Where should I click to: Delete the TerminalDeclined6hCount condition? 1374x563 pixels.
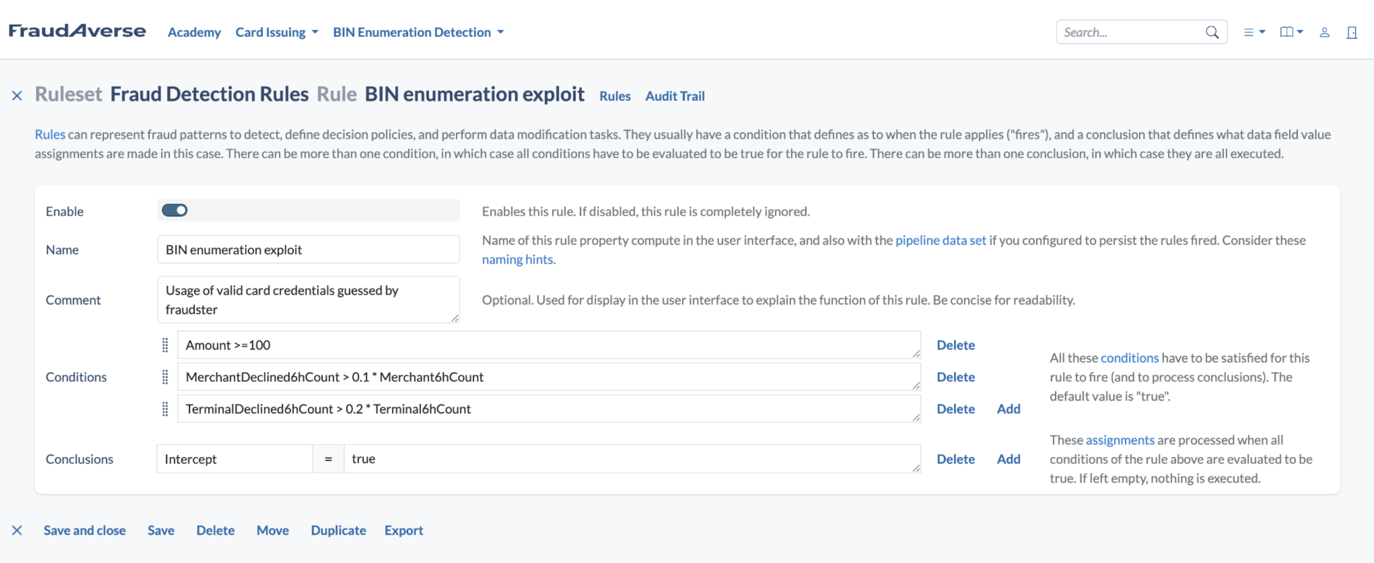[x=955, y=409]
